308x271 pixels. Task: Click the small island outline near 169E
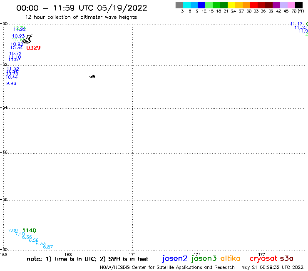coord(92,76)
